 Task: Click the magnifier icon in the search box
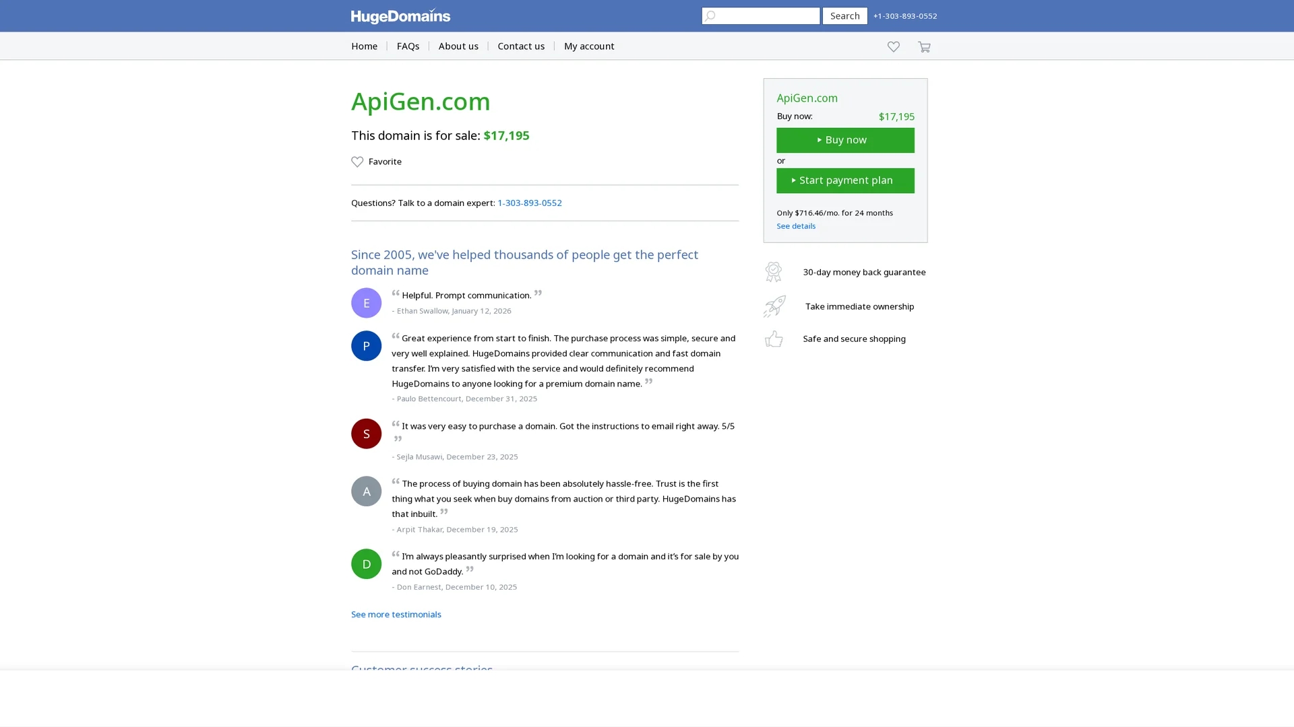710,15
